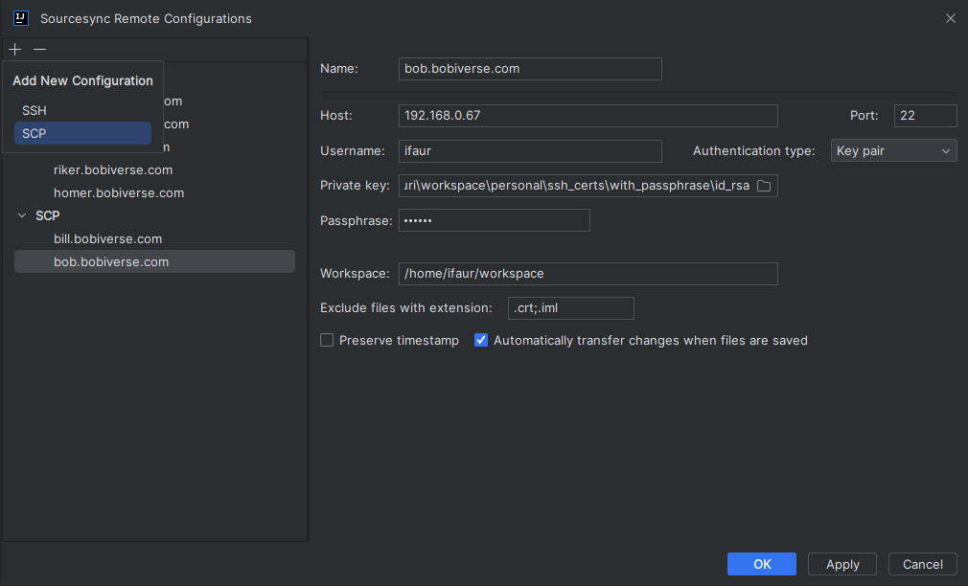Open the private key folder browse icon
Screen dimensions: 968x586
tap(764, 186)
